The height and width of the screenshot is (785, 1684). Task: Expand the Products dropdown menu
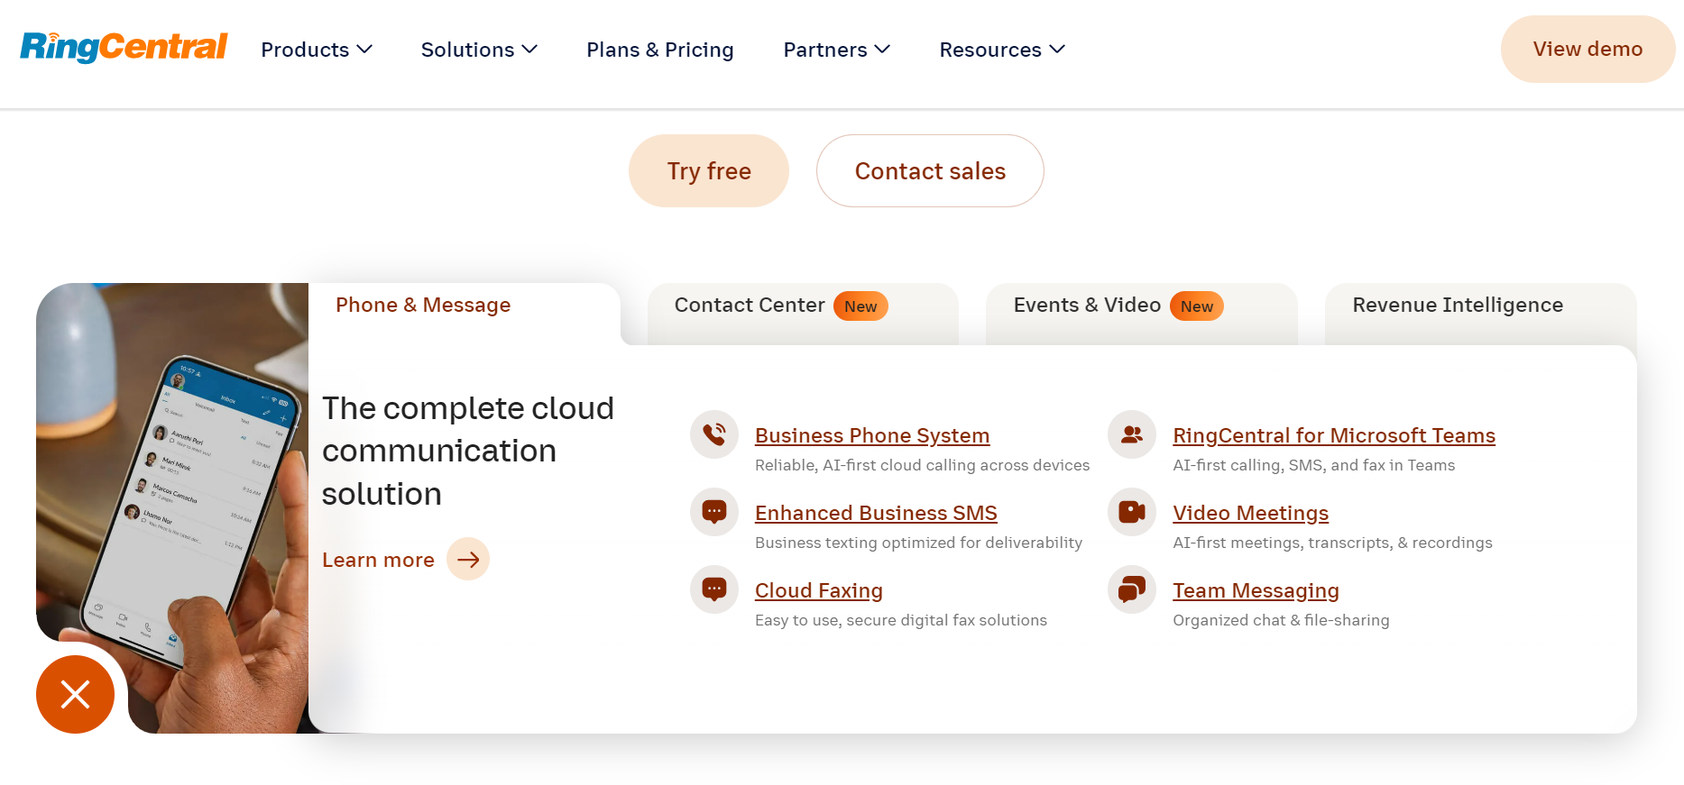tap(317, 50)
